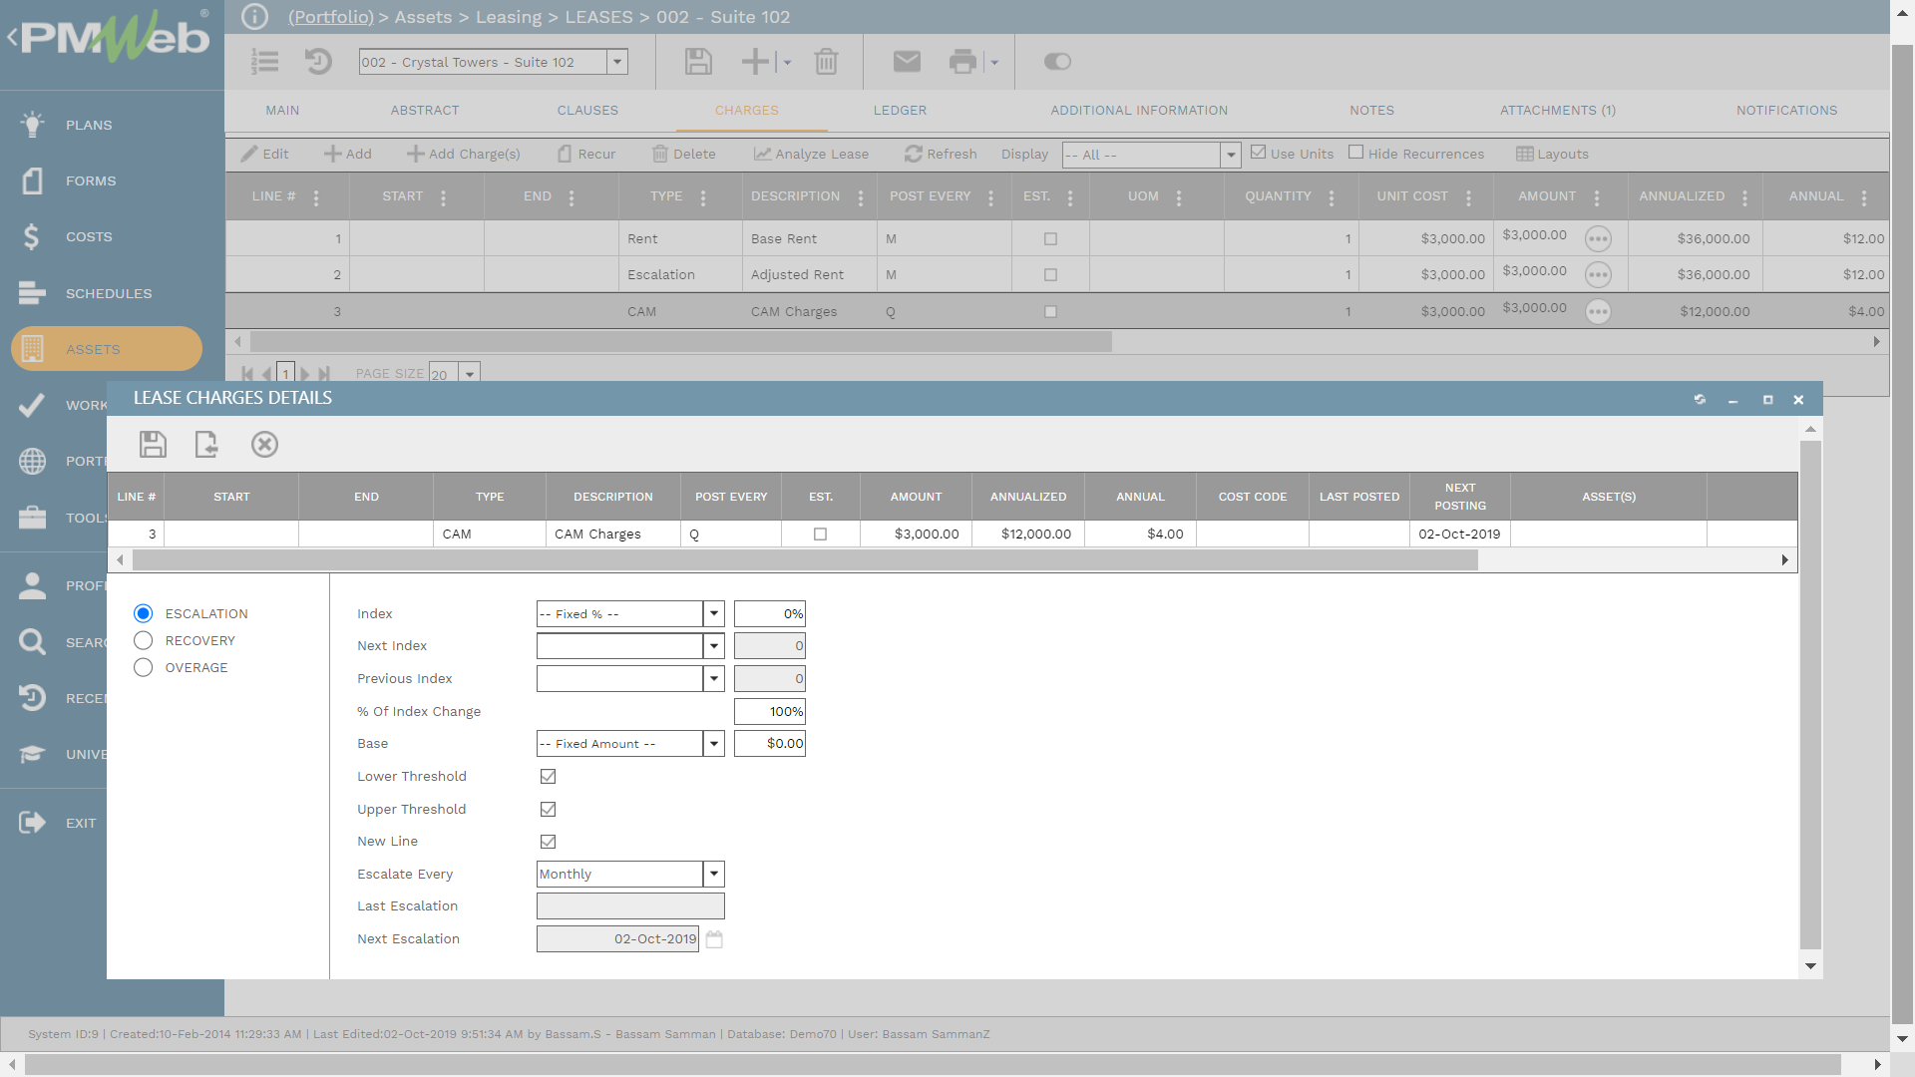Image resolution: width=1915 pixels, height=1077 pixels.
Task: Click the Portfolio breadcrumb link
Action: 331,17
